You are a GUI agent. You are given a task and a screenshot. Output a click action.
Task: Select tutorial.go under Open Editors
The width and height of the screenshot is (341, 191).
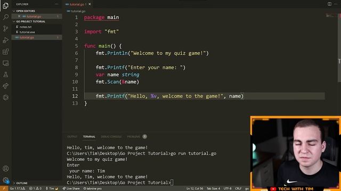37,16
